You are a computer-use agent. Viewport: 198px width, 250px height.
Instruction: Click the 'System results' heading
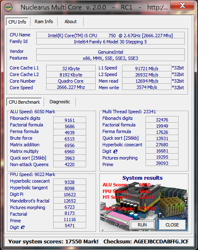tap(142, 178)
